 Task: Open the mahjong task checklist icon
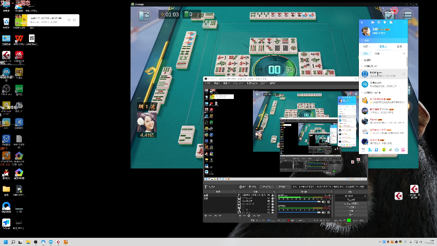click(389, 16)
